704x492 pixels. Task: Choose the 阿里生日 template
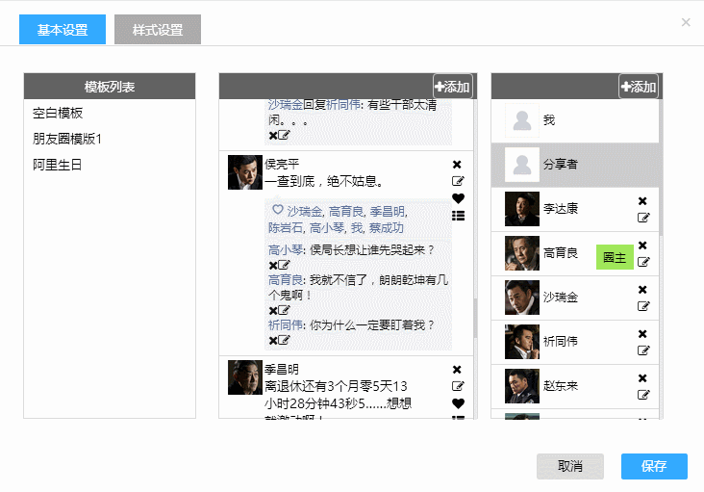pyautogui.click(x=57, y=165)
